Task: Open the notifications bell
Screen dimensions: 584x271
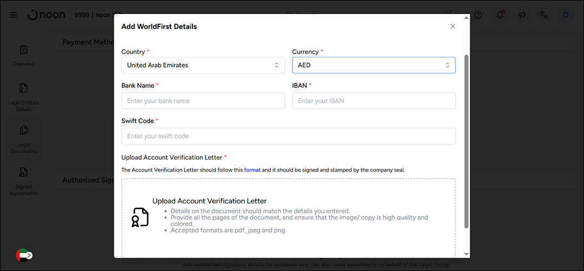Action: [x=500, y=15]
